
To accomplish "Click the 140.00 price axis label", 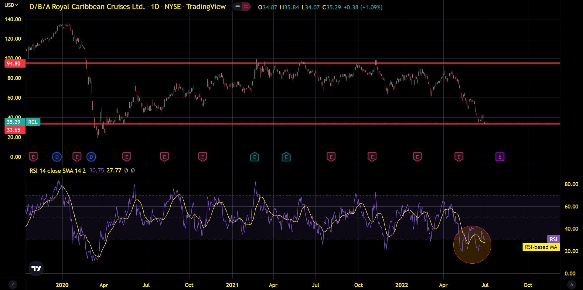I will point(13,19).
